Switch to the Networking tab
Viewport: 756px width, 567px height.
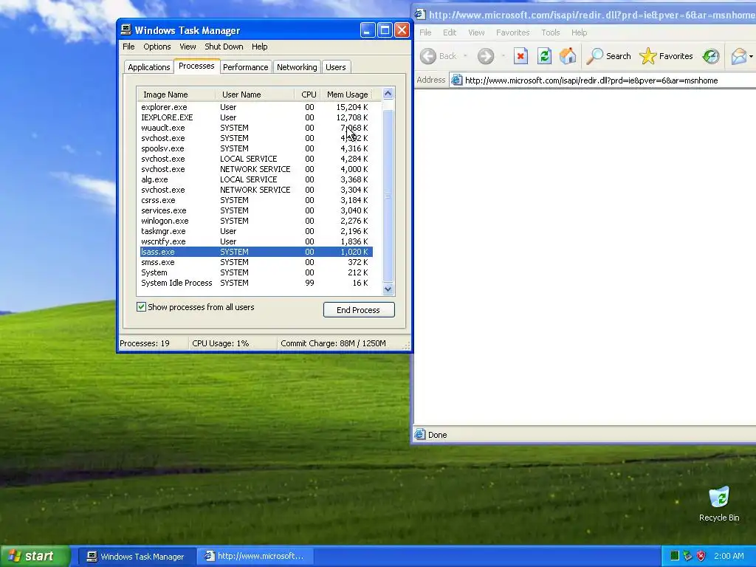297,67
